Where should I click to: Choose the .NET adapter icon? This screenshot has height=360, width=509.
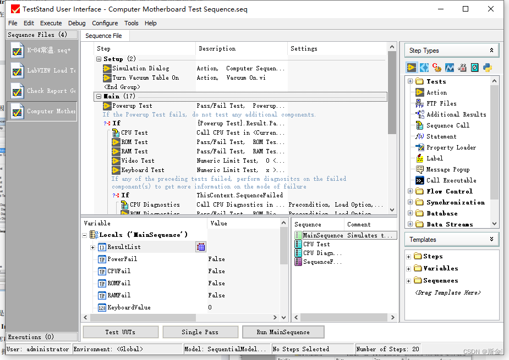click(449, 68)
